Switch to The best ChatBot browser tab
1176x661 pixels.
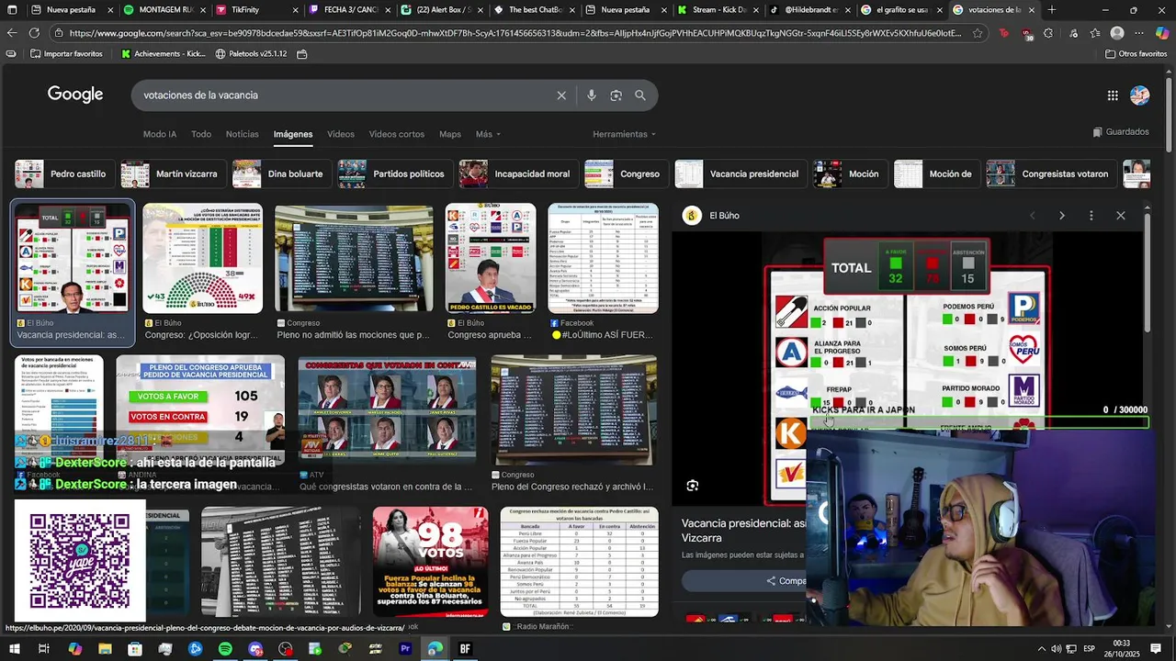pyautogui.click(x=536, y=10)
